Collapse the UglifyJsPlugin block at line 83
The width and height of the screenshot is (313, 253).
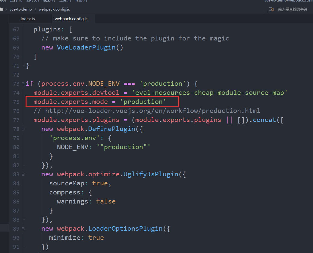pyautogui.click(x=23, y=174)
